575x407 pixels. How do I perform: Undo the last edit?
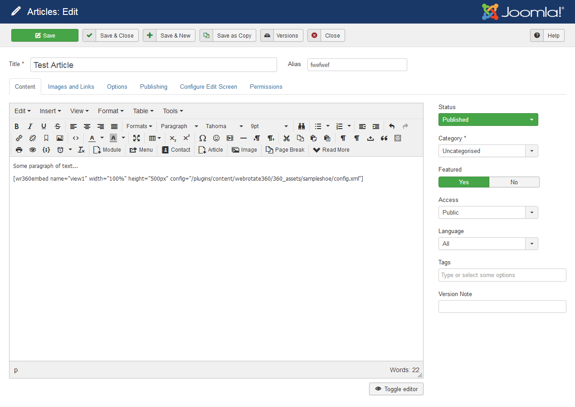pyautogui.click(x=392, y=126)
